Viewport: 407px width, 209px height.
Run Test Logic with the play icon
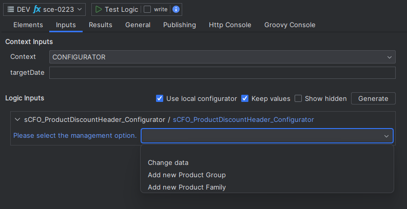(99, 10)
